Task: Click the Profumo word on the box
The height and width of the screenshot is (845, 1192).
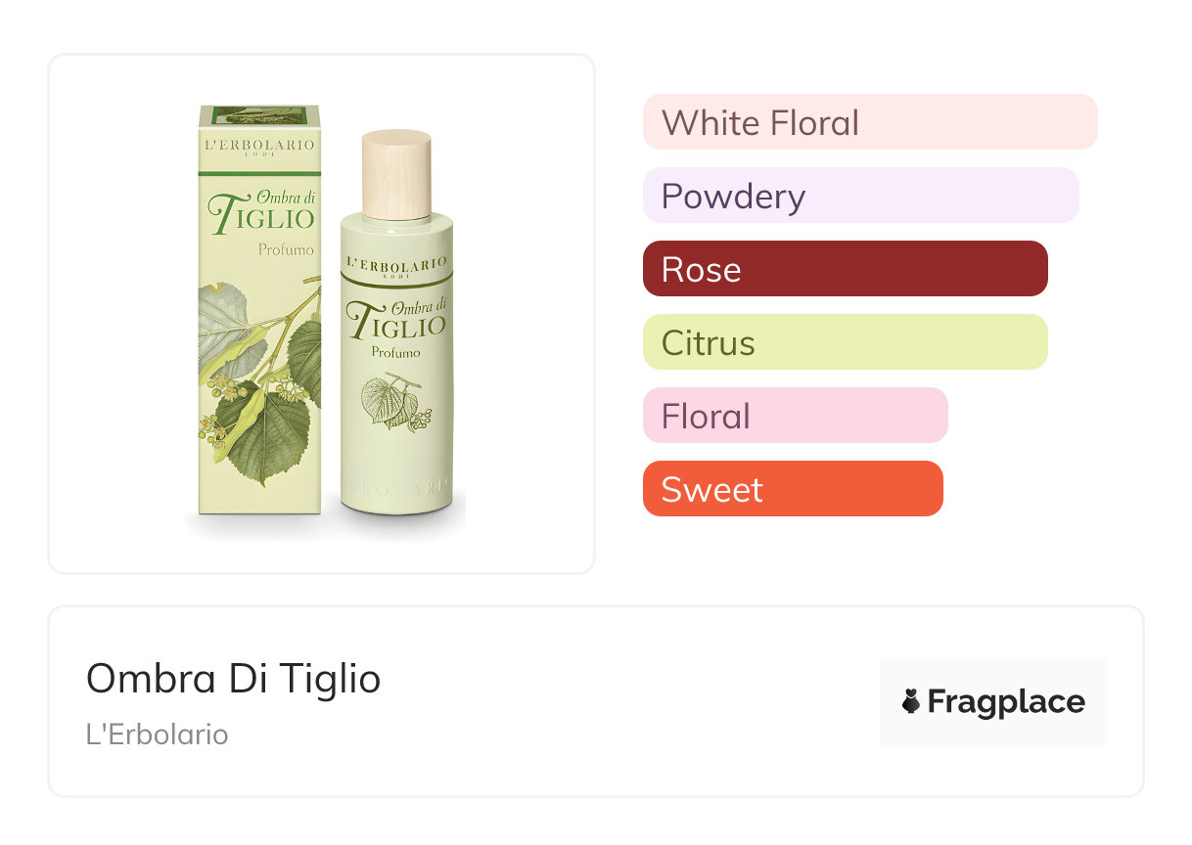Action: click(286, 249)
